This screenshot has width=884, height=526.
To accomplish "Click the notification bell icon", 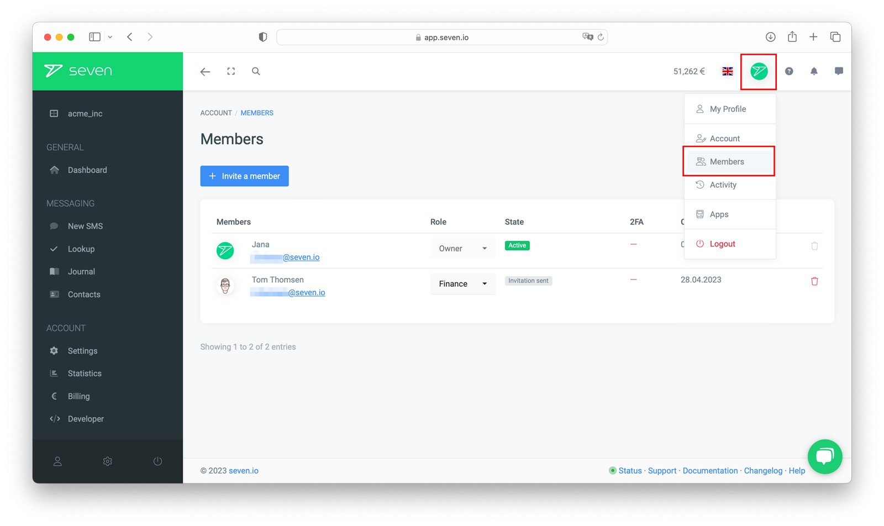I will 814,71.
